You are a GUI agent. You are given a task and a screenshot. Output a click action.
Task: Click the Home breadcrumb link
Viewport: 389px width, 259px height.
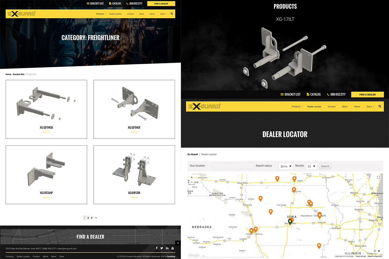[x=8, y=74]
